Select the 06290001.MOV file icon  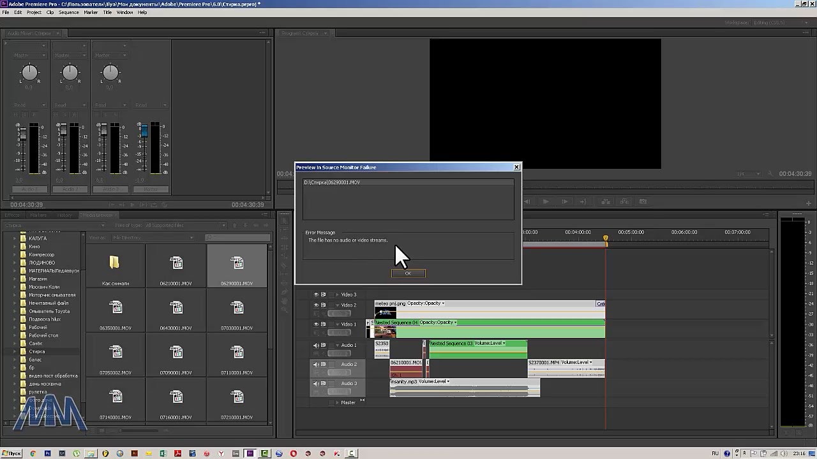[x=237, y=263]
